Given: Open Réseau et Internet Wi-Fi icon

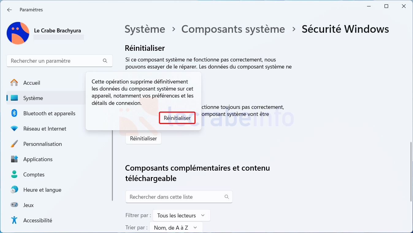Looking at the screenshot, I should coord(14,129).
